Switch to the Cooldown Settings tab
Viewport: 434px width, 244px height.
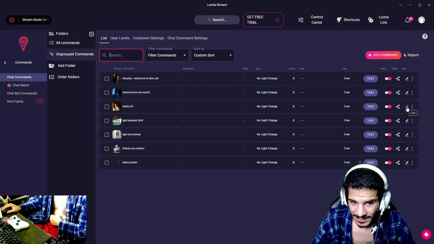coord(149,38)
